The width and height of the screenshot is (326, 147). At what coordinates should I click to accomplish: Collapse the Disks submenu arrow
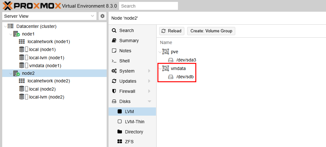(149, 101)
